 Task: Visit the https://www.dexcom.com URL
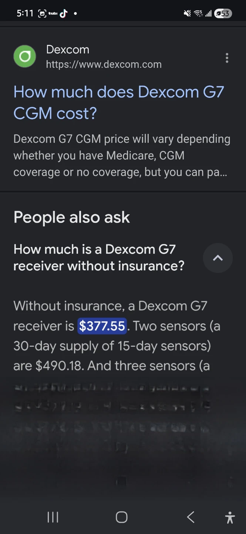tap(104, 65)
